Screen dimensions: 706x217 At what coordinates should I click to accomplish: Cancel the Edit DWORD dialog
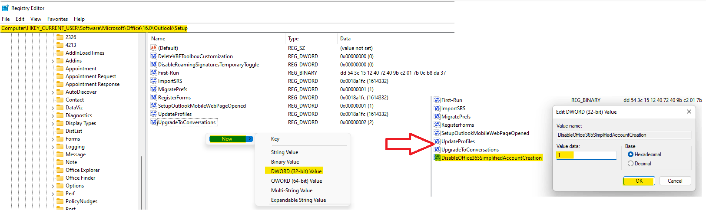pyautogui.click(x=675, y=181)
